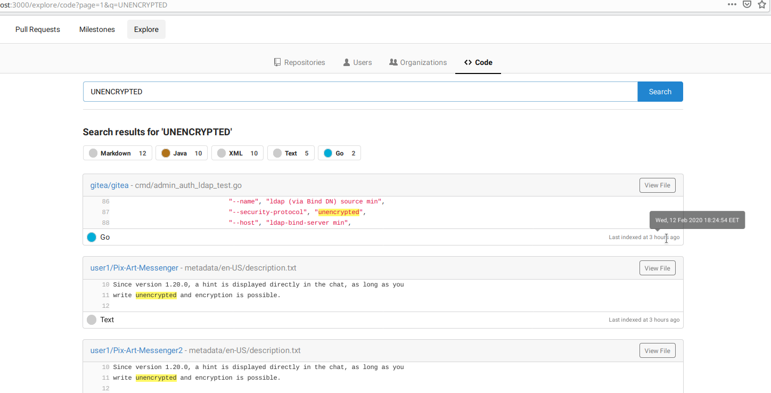771x393 pixels.
Task: Click 'Last indexed at 3 hours ago' in Pix-Art-Messenger card
Action: pos(644,320)
